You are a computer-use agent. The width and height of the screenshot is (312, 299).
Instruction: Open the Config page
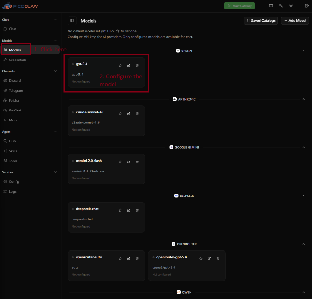(x=30, y=182)
